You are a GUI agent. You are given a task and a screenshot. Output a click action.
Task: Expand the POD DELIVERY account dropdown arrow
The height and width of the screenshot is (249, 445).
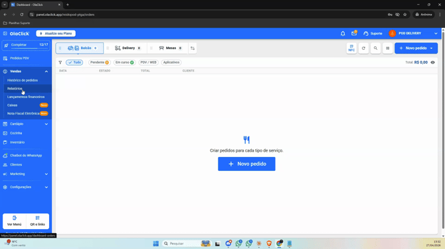(436, 33)
